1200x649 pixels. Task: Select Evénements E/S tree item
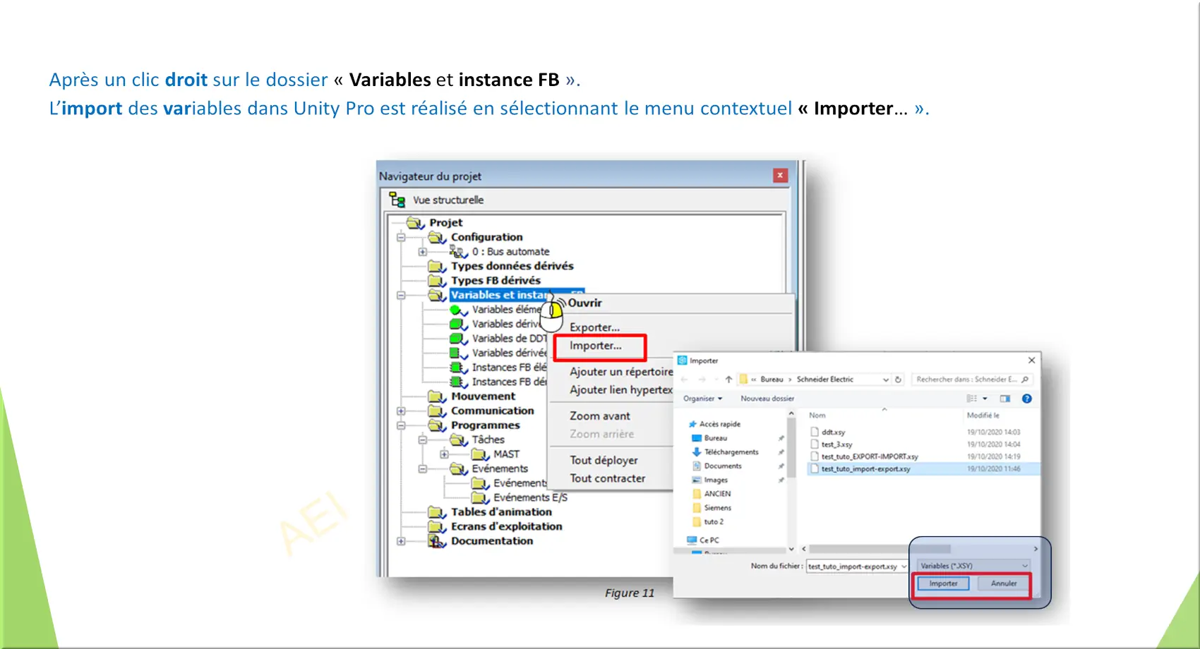click(x=530, y=498)
